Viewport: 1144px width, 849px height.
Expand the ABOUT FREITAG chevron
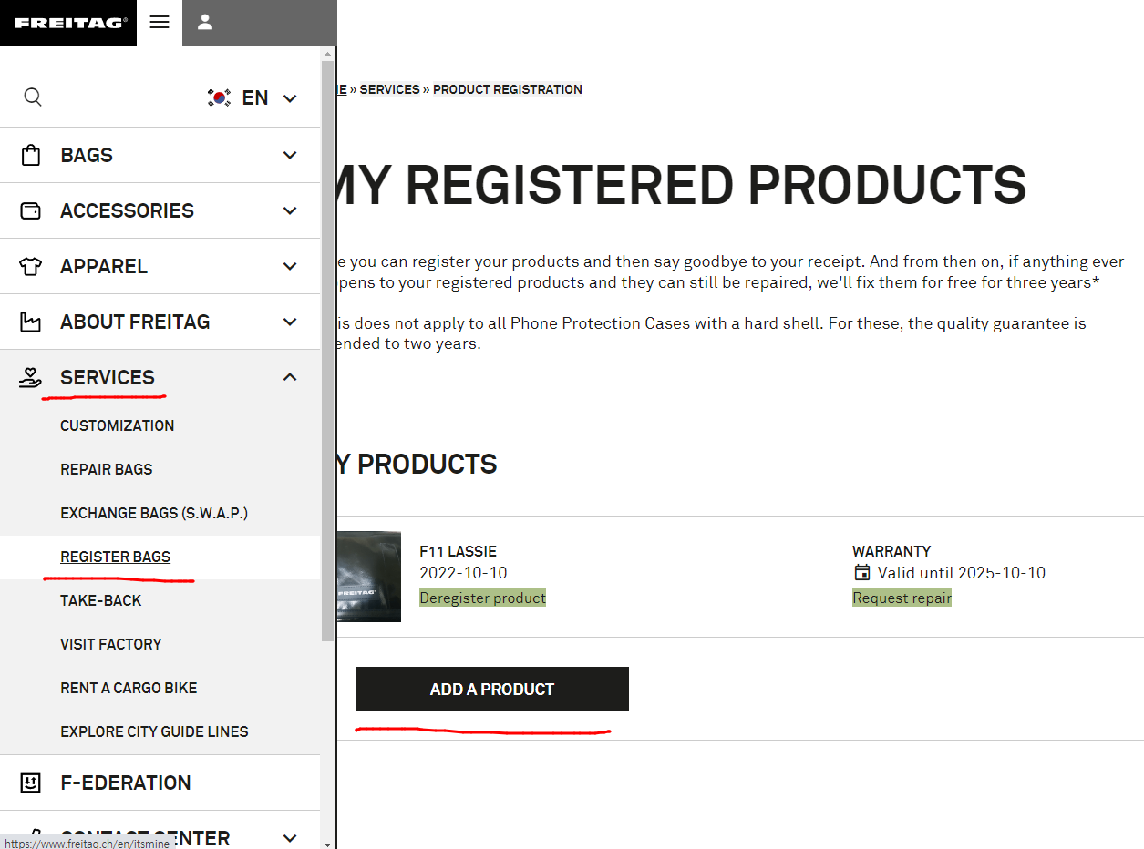pyautogui.click(x=291, y=322)
